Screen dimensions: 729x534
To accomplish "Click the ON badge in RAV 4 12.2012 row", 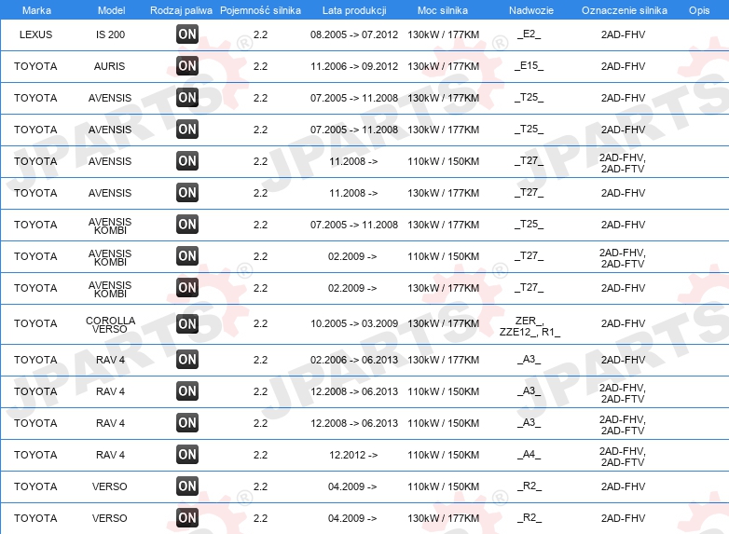I will [187, 454].
